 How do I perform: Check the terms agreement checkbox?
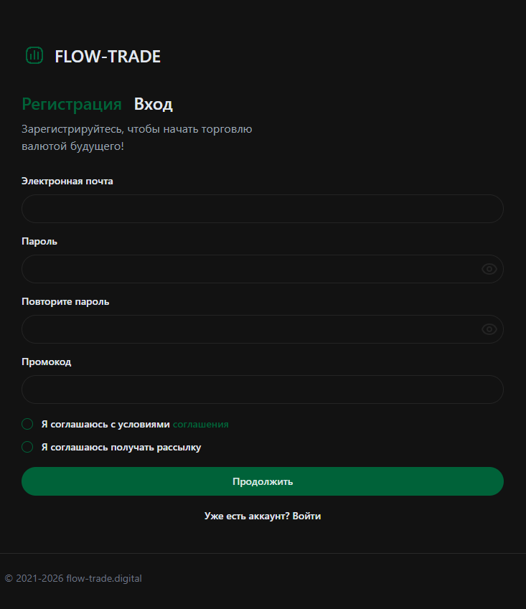[28, 424]
